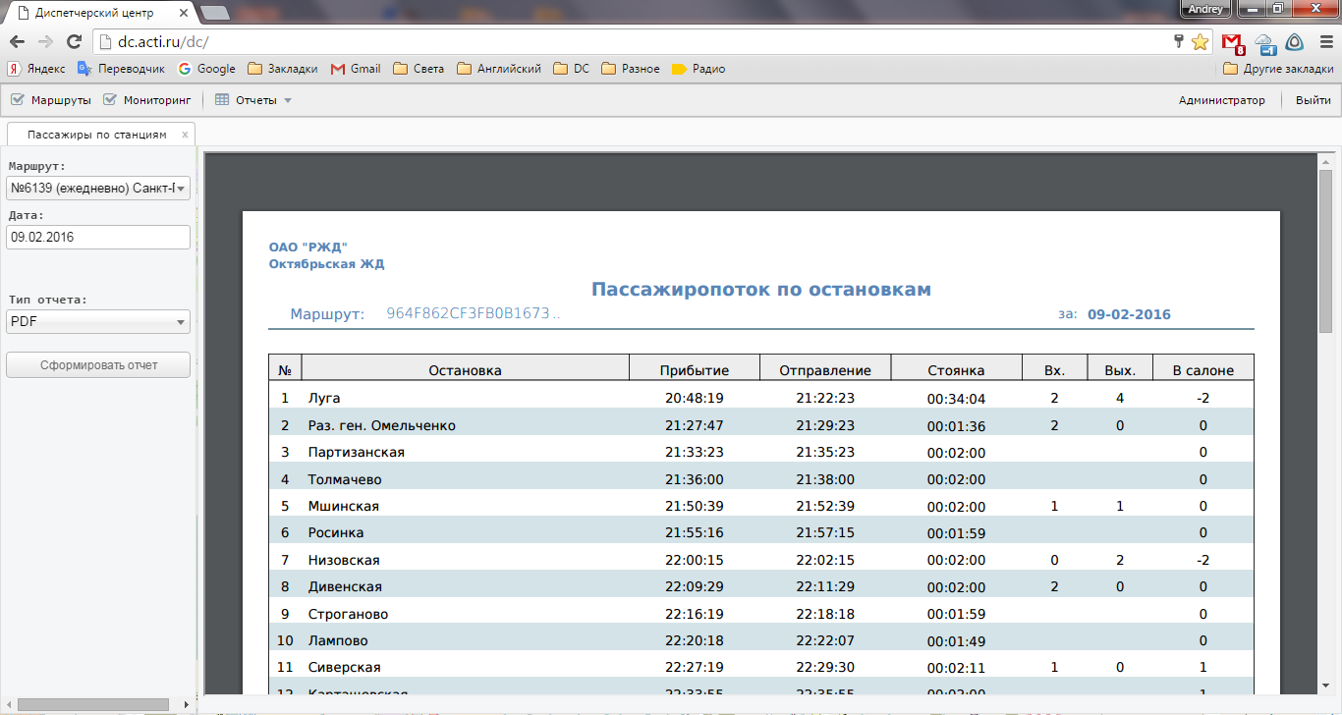Click the Сформировать отчет button

click(x=98, y=365)
